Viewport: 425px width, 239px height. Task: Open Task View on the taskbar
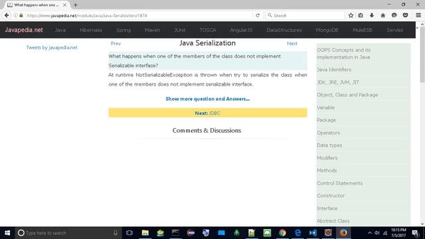(129, 233)
